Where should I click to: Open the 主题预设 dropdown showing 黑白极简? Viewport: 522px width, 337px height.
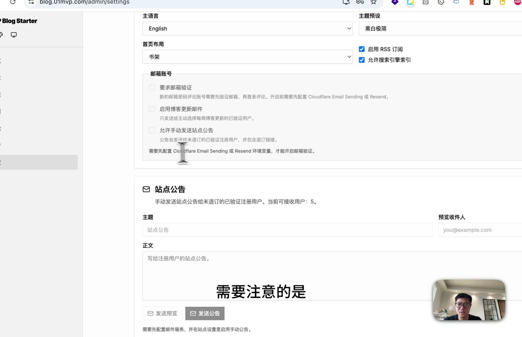pos(440,28)
